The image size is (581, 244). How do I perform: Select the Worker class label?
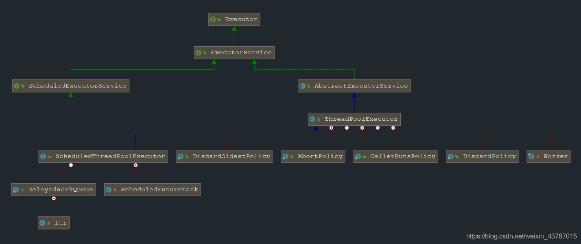[x=555, y=156]
